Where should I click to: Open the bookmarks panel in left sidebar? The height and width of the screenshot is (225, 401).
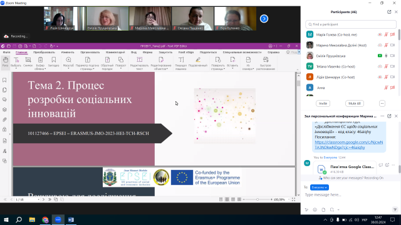pos(4,80)
